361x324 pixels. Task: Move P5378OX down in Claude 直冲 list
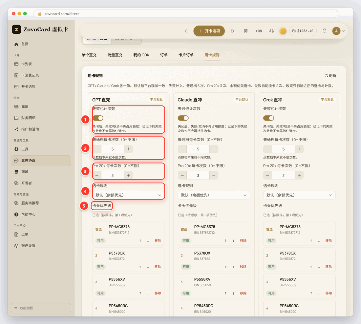pyautogui.click(x=233, y=267)
